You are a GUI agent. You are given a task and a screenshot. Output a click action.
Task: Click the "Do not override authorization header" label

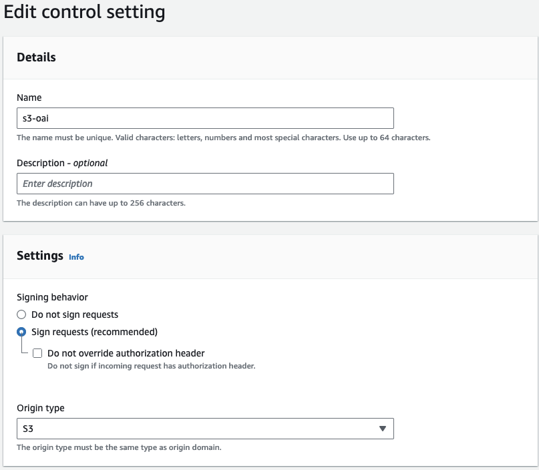(x=126, y=353)
